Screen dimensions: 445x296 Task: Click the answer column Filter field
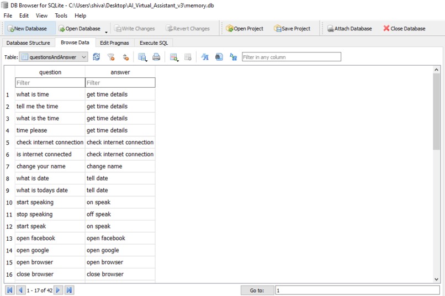click(x=120, y=83)
